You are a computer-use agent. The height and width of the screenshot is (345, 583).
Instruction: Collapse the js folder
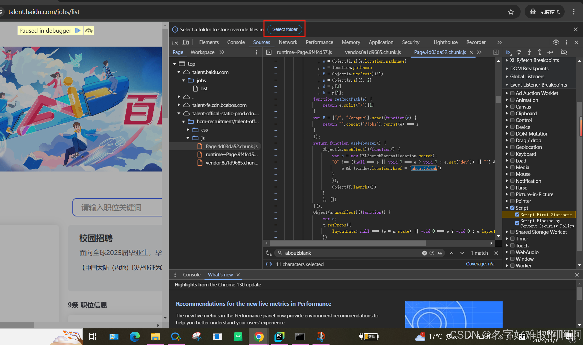(x=188, y=138)
